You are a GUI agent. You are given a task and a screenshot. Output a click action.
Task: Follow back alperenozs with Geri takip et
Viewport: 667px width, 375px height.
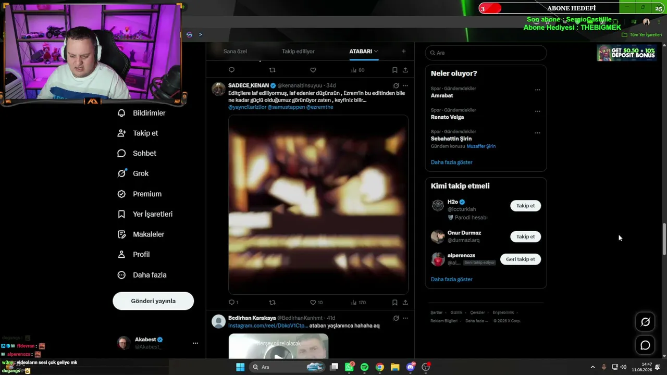(521, 259)
